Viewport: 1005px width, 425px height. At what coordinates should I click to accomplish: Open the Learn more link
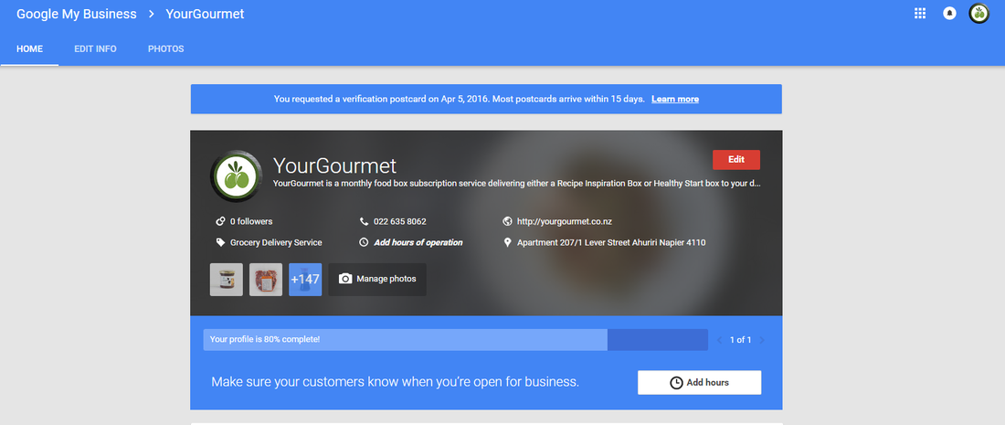tap(675, 100)
